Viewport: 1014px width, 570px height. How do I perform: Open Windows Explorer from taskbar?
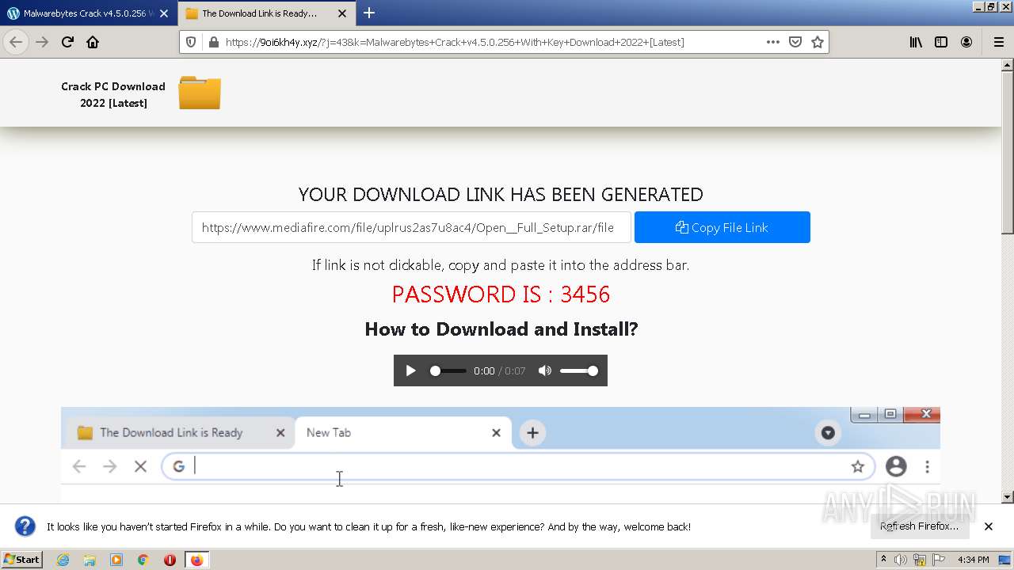[90, 560]
